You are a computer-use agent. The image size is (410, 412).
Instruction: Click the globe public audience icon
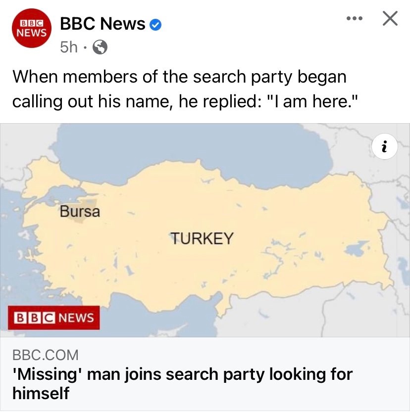pos(100,47)
